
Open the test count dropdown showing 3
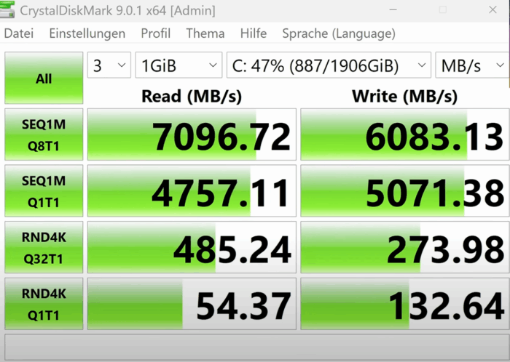coord(109,66)
